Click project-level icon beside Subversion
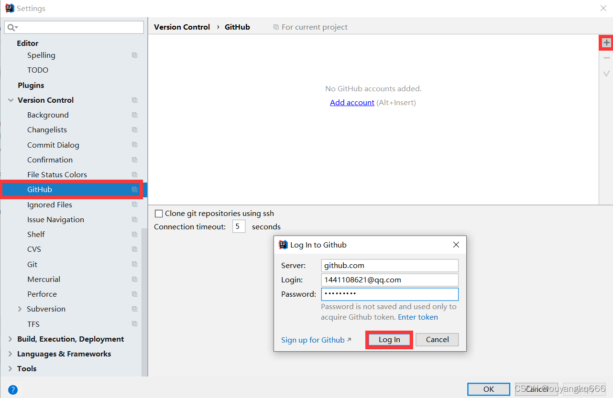This screenshot has width=613, height=398. pos(135,309)
